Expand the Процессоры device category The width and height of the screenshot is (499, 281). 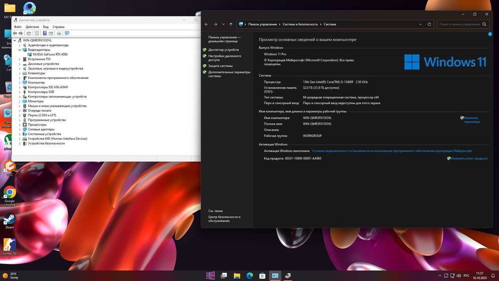point(20,125)
